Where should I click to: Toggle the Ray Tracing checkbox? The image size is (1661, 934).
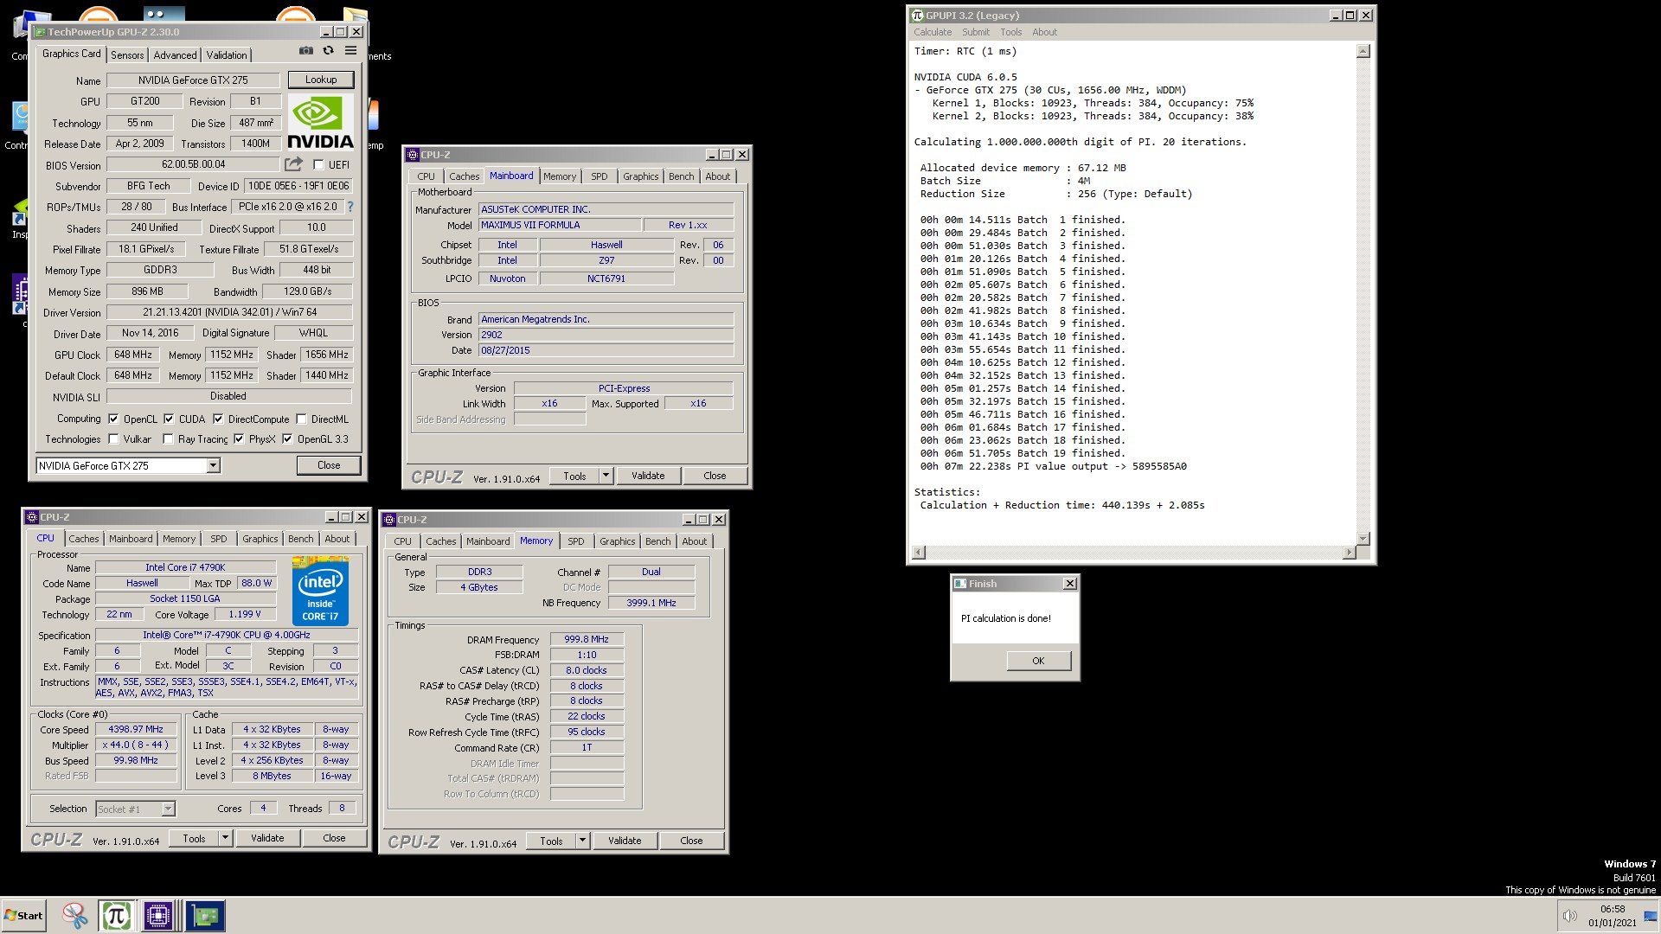[168, 439]
